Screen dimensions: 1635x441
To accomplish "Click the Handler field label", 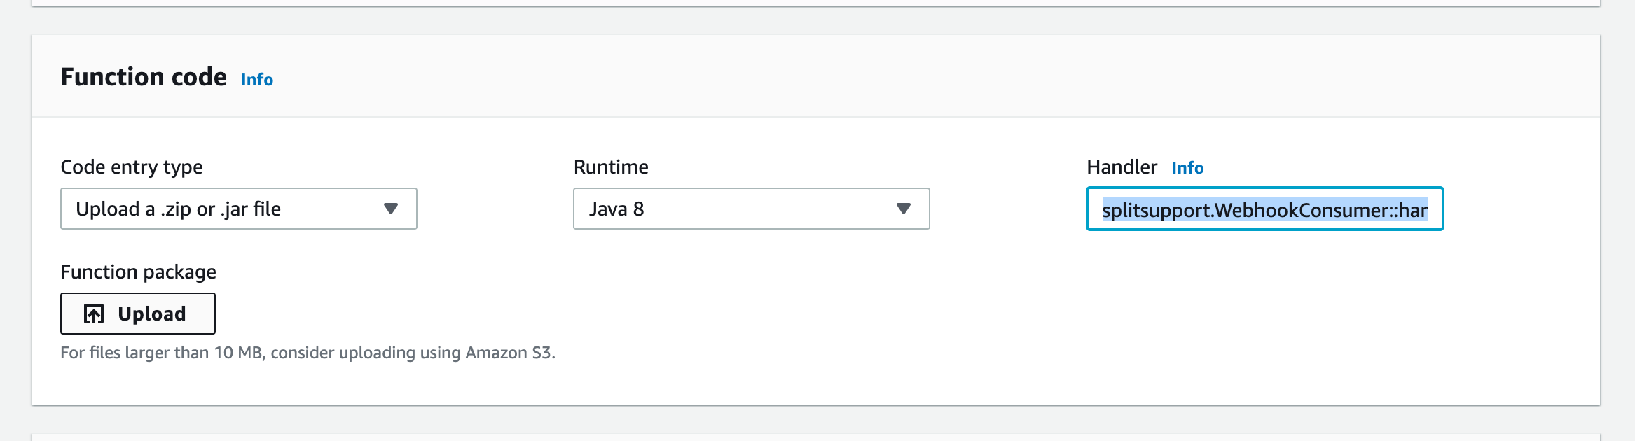I will pos(1122,167).
